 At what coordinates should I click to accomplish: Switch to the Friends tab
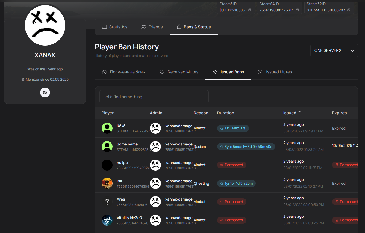(x=152, y=27)
